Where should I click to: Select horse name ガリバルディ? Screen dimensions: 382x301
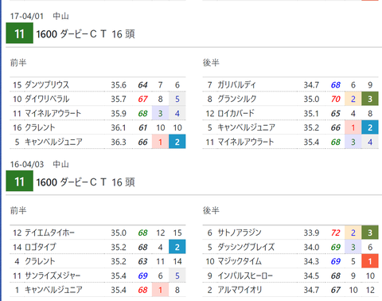pos(236,84)
